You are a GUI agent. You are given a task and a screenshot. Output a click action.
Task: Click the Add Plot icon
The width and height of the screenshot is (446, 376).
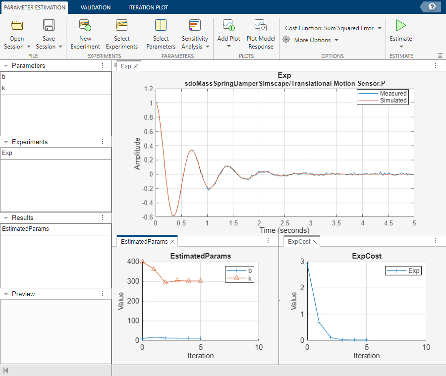(228, 26)
